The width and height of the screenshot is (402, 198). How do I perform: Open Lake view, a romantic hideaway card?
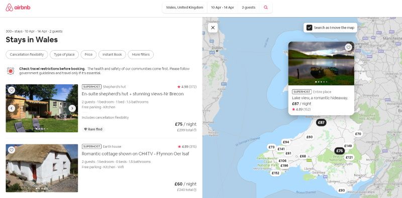pyautogui.click(x=320, y=98)
